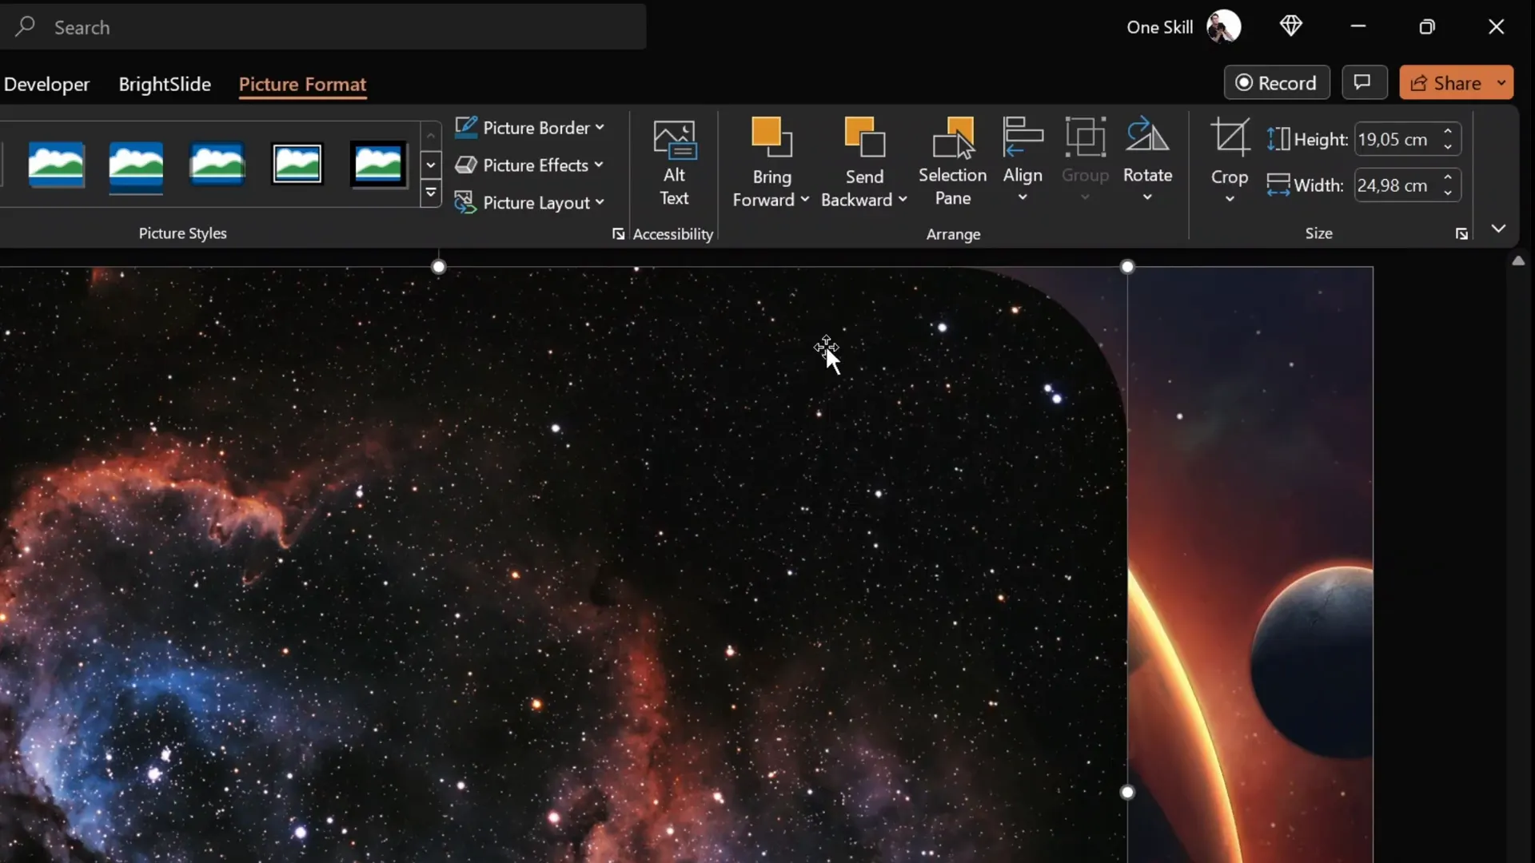Open the Size dialog launcher
Image resolution: width=1535 pixels, height=863 pixels.
coord(1461,233)
